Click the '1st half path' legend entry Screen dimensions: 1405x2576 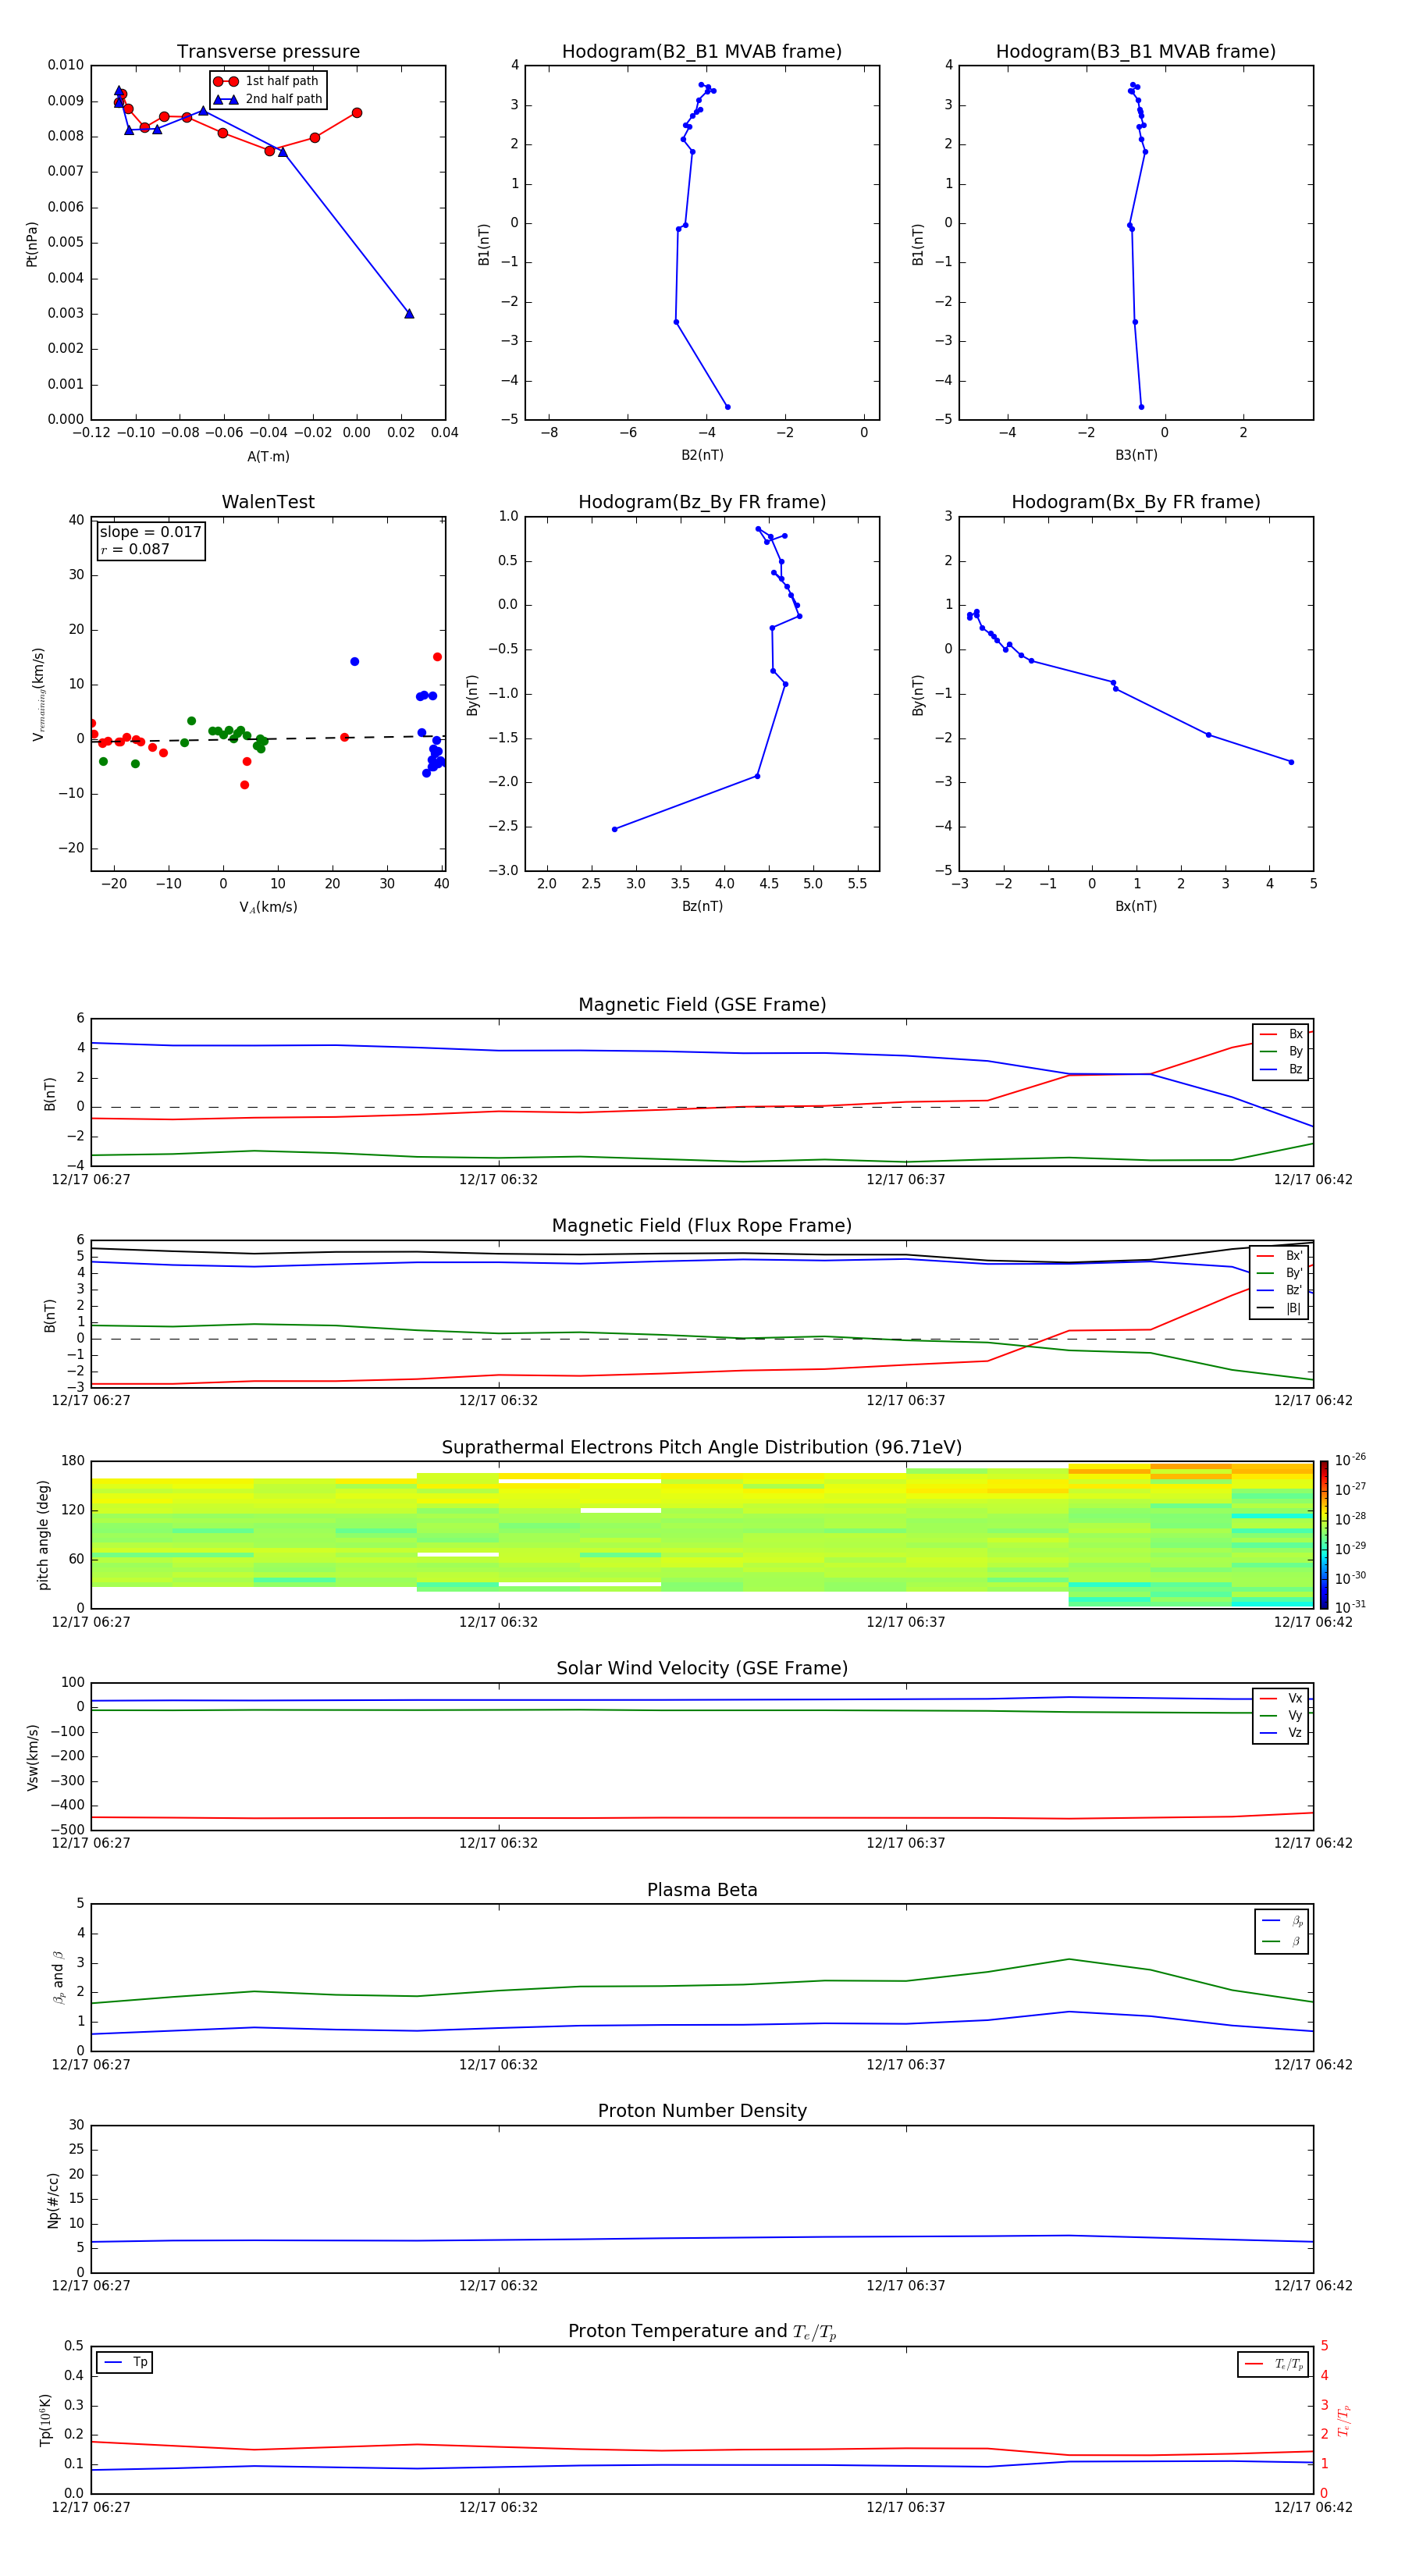coord(267,81)
